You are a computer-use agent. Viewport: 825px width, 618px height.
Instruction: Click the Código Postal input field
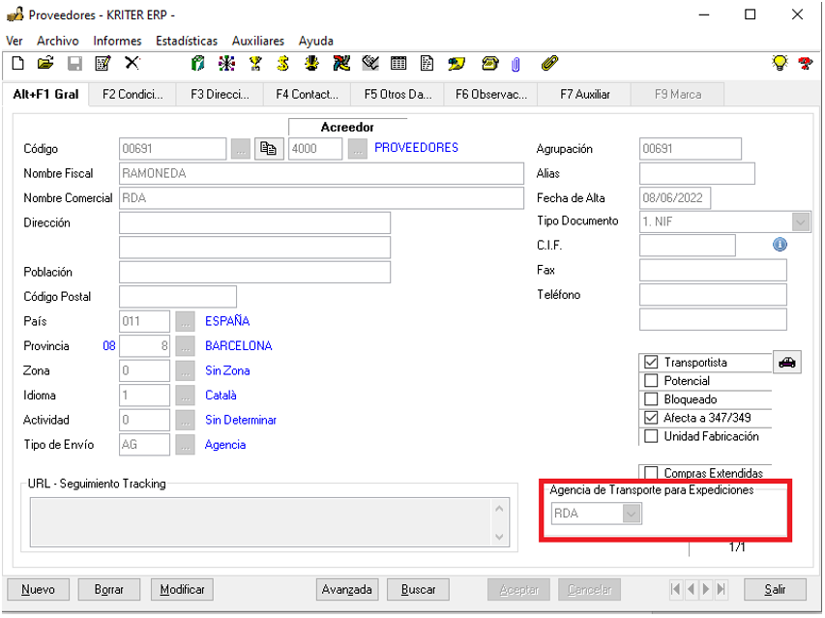178,297
